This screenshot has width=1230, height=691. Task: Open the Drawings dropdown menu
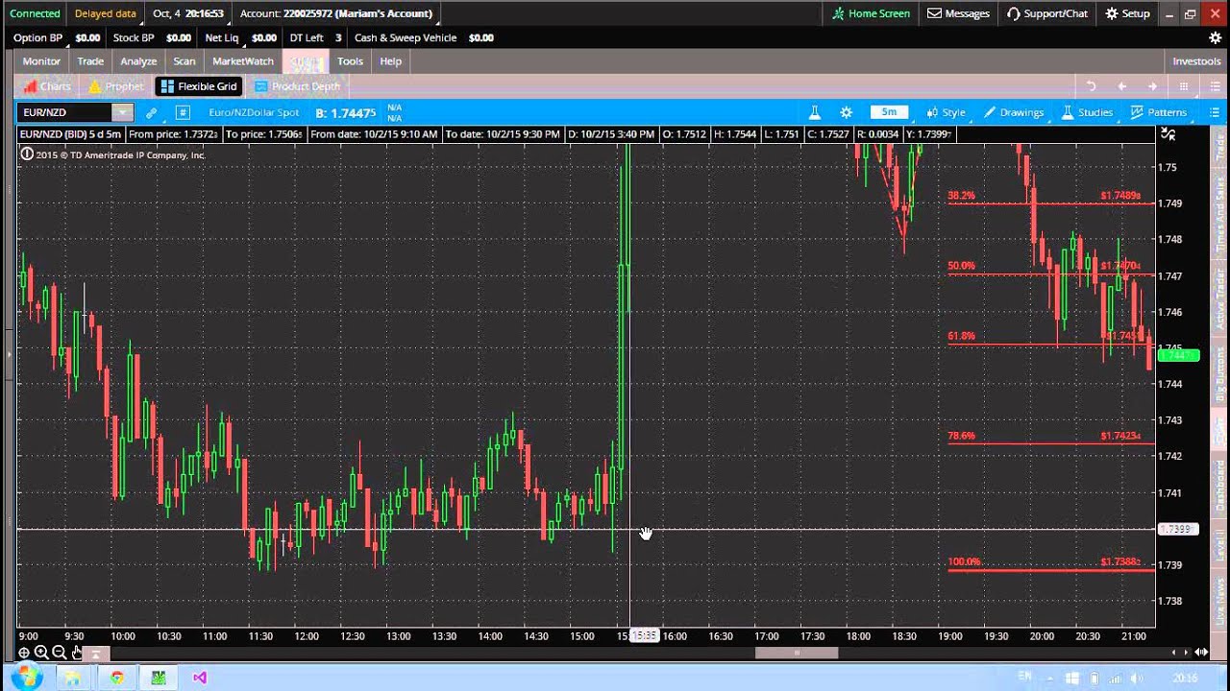pyautogui.click(x=1014, y=112)
